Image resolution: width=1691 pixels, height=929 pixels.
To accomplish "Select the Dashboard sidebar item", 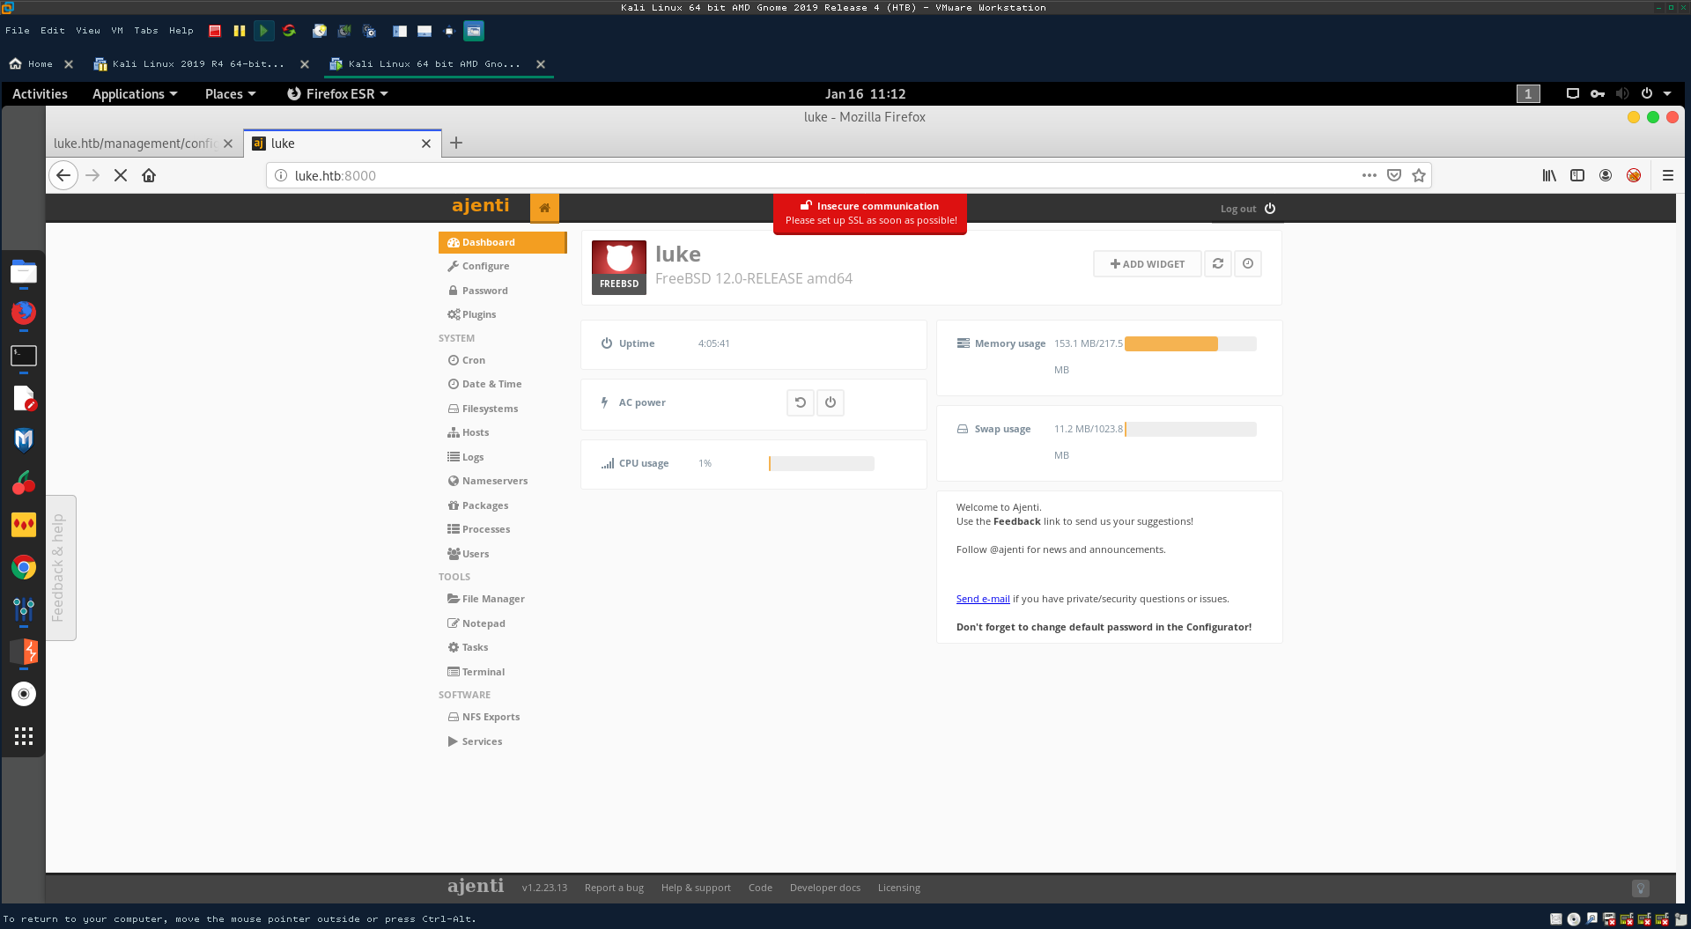I will tap(502, 242).
